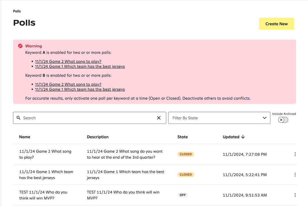The width and height of the screenshot is (308, 207).
Task: Sort by the State column header
Action: point(183,137)
